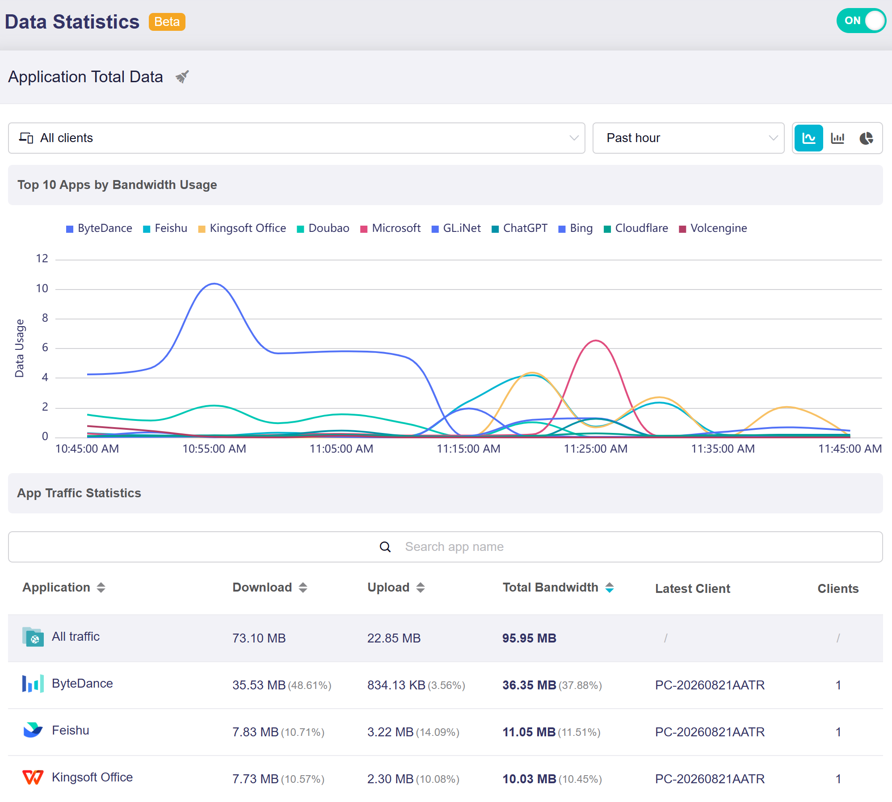The height and width of the screenshot is (802, 892).
Task: Click the 95.95 MB total bandwidth value
Action: 529,638
